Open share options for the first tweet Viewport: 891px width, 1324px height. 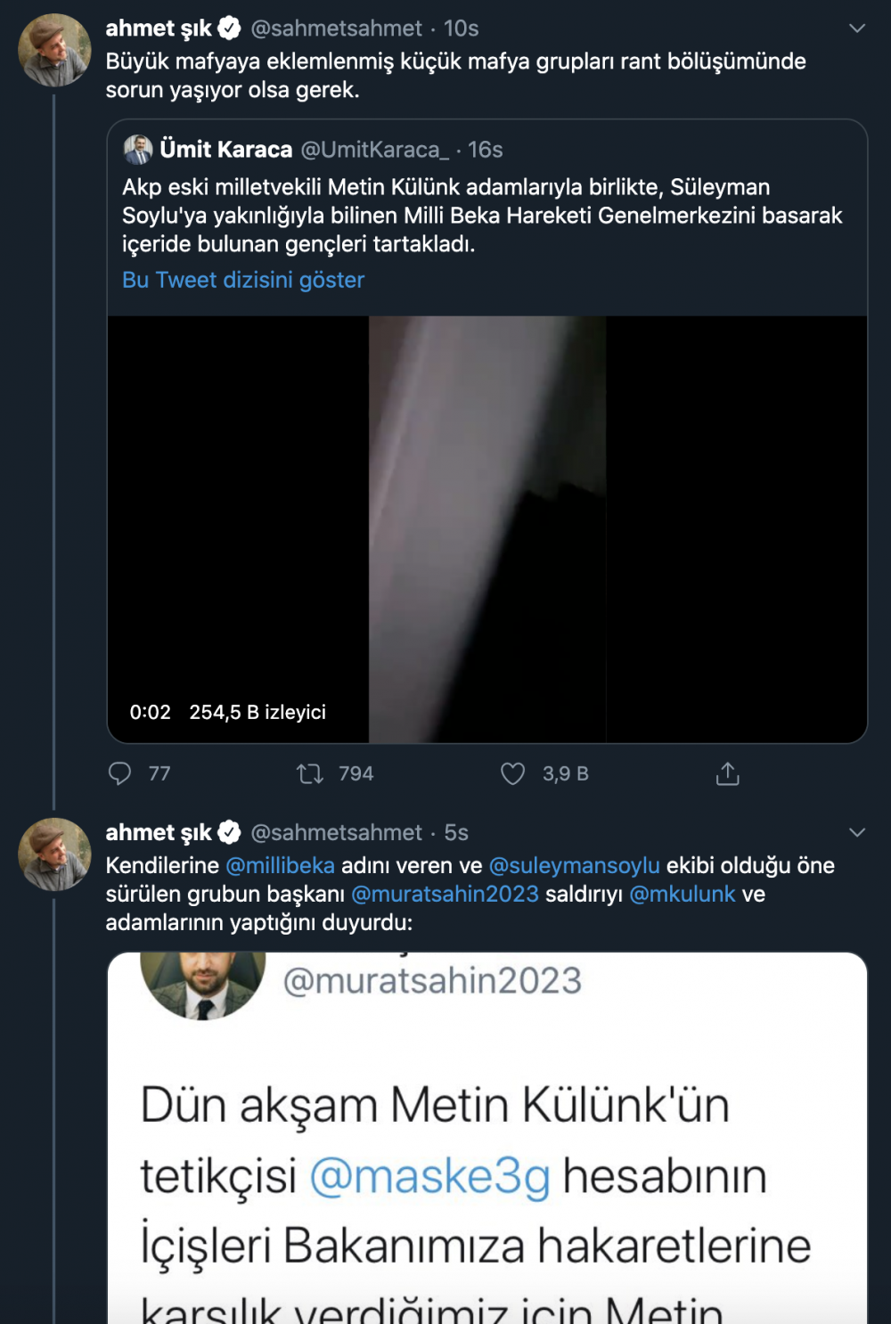[x=728, y=773]
